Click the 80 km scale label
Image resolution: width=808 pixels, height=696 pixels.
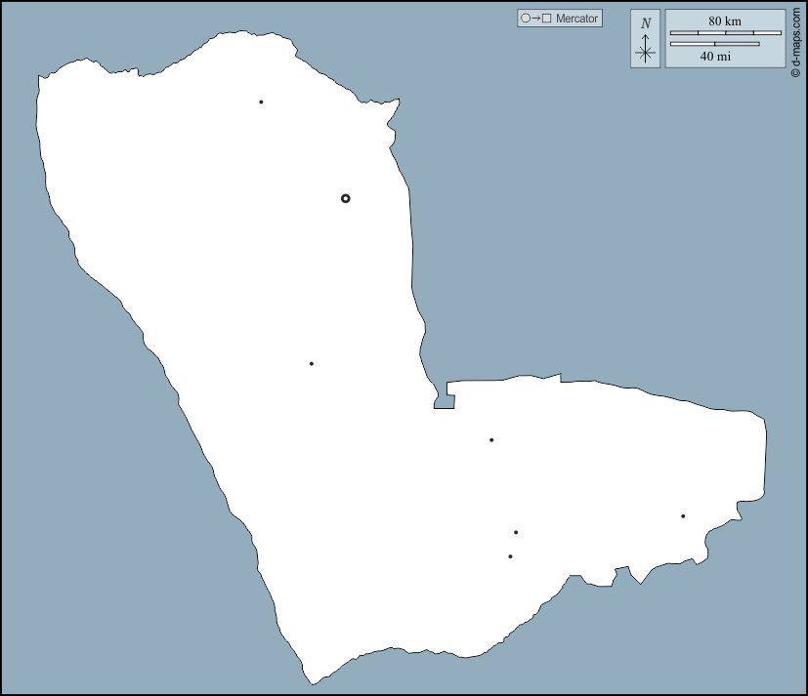pos(725,21)
